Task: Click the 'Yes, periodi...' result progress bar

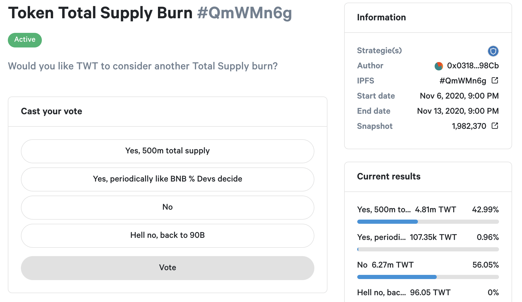Action: click(428, 249)
